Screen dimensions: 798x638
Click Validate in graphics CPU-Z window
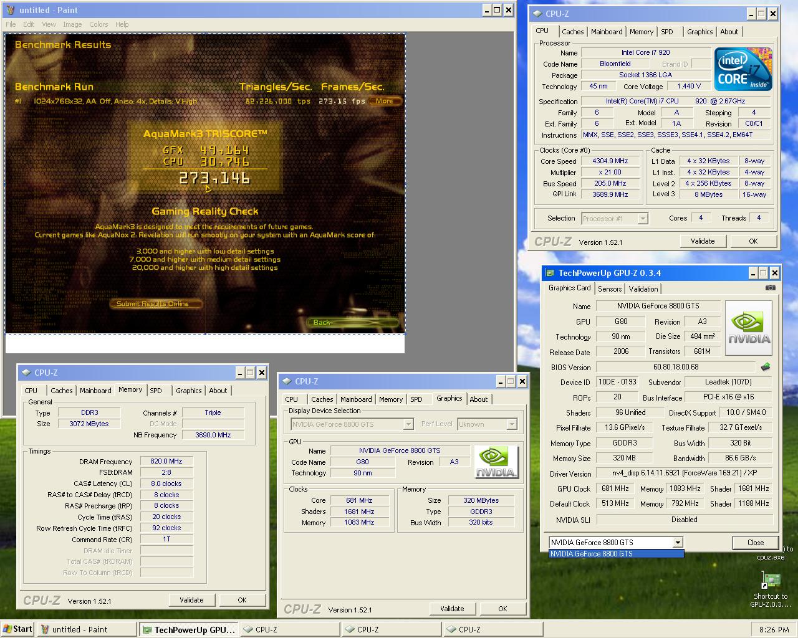452,609
